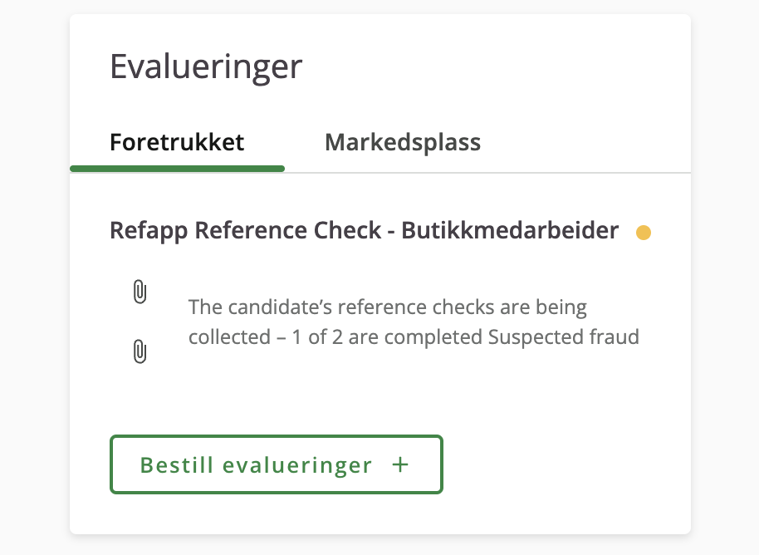
Task: Click the "1 of 2 are completed" text
Action: [x=388, y=337]
